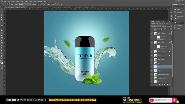Open the Window menu
Image resolution: width=185 pixels, height=104 pixels.
(40, 1)
